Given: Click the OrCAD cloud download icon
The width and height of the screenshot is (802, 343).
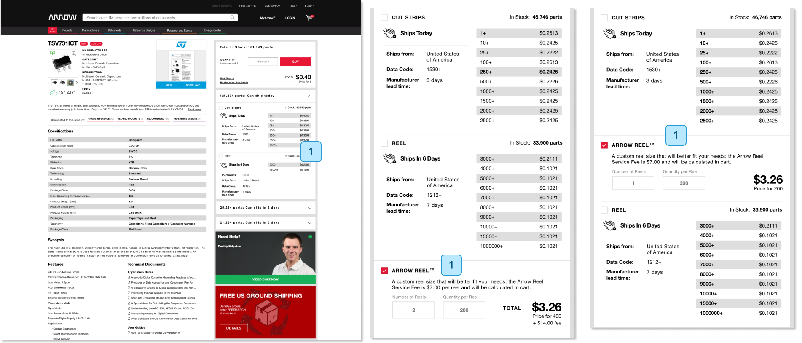Looking at the screenshot, I should point(53,93).
